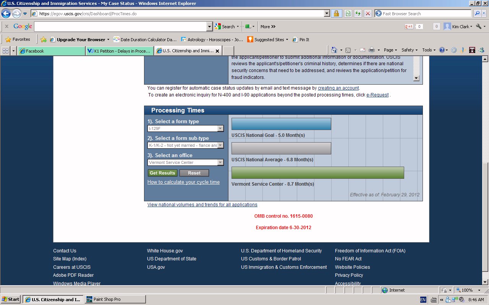
Task: Click the Home icon in command bar
Action: tap(334, 50)
